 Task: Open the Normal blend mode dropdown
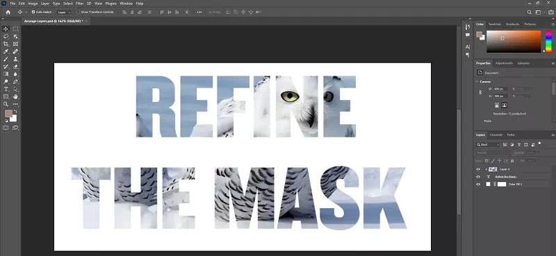493,153
